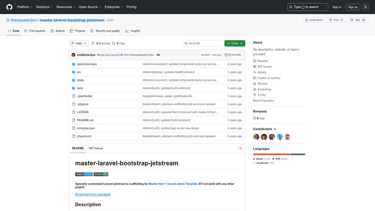The image size is (375, 211).
Task: Open the Security and quality tab
Action: click(x=105, y=31)
